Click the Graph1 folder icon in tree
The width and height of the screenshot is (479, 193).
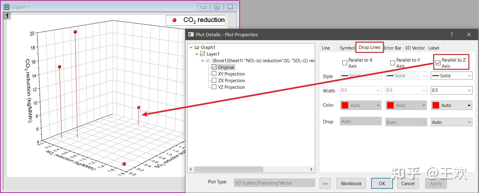coord(197,47)
